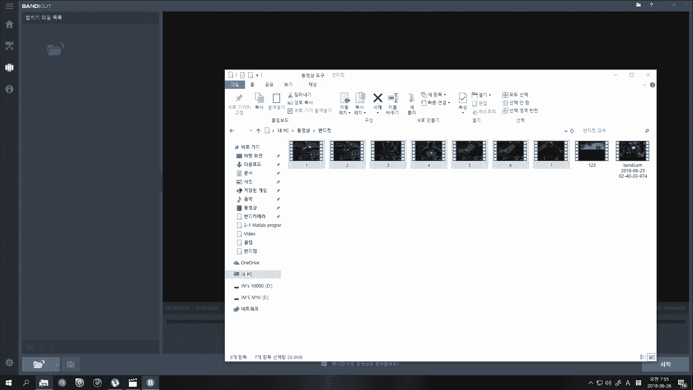
Task: Open 열기 dropdown arrow
Action: pos(490,95)
